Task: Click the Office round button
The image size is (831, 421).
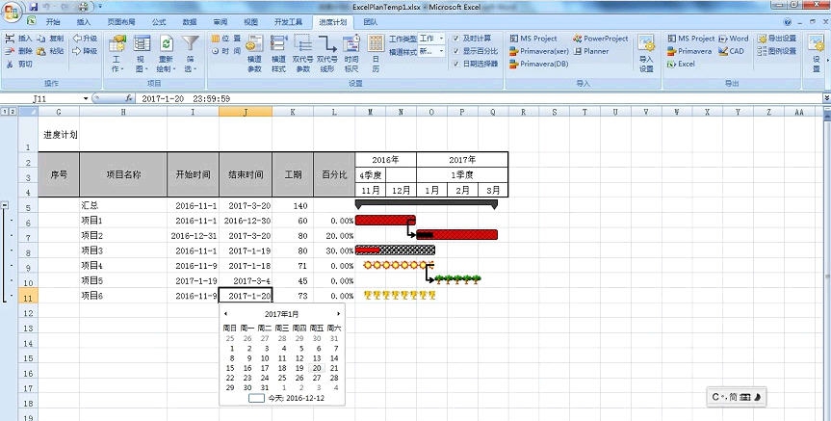Action: click(x=13, y=12)
